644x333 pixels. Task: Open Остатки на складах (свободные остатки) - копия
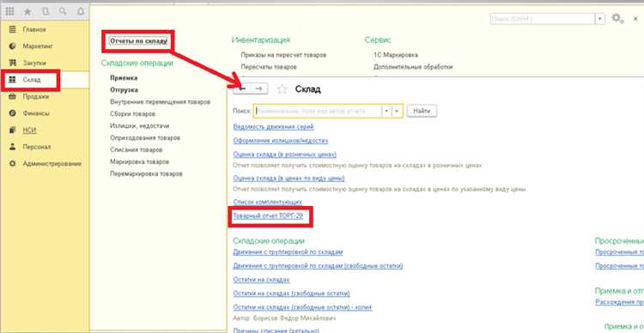[x=303, y=307]
